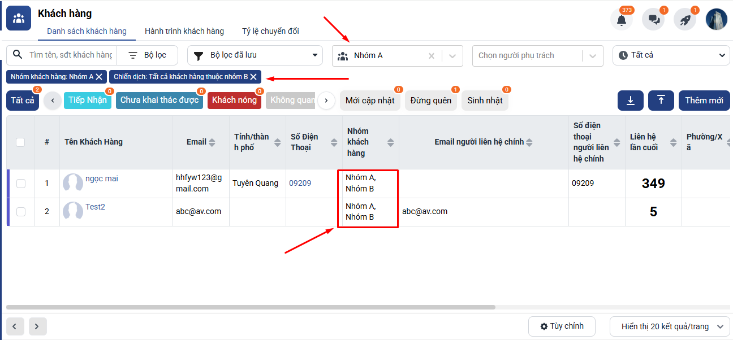The height and width of the screenshot is (340, 733).
Task: Clear the Nhóm A group selection
Action: [432, 56]
